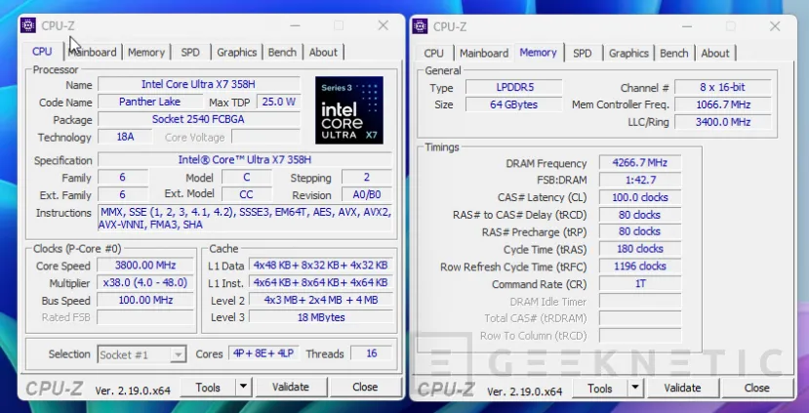Click Mem Controller Freq. value 1066.7 MHz
This screenshot has height=413, width=809.
723,104
